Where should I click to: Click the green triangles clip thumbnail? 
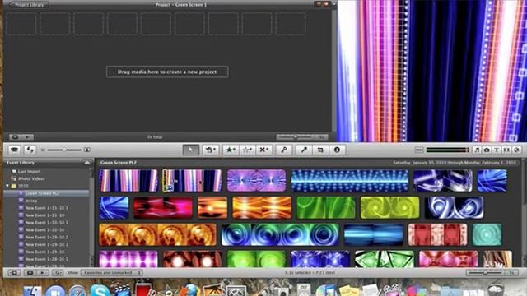385,259
